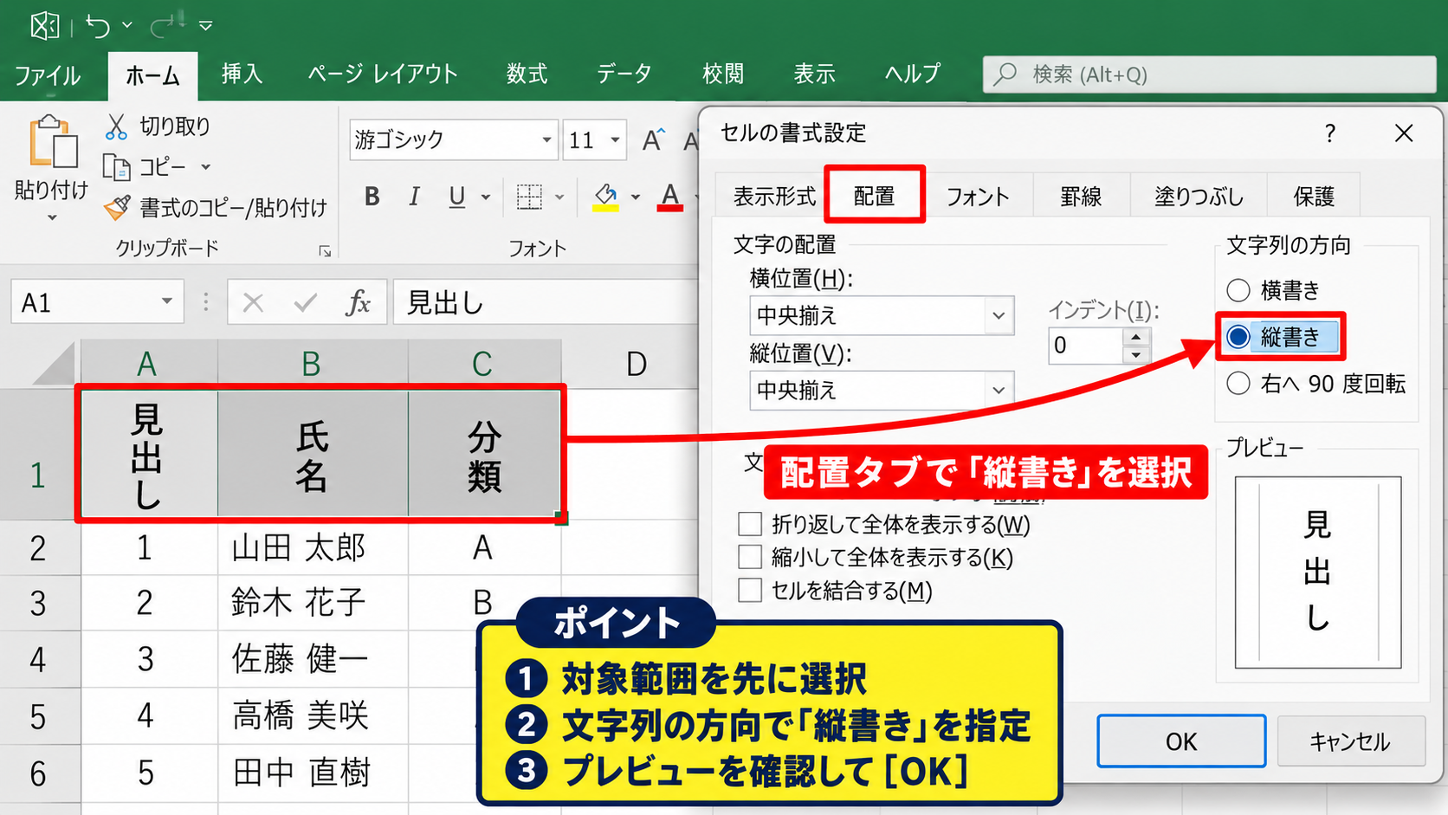Image resolution: width=1448 pixels, height=815 pixels.
Task: Click the dialog help question mark
Action: pos(1330,133)
